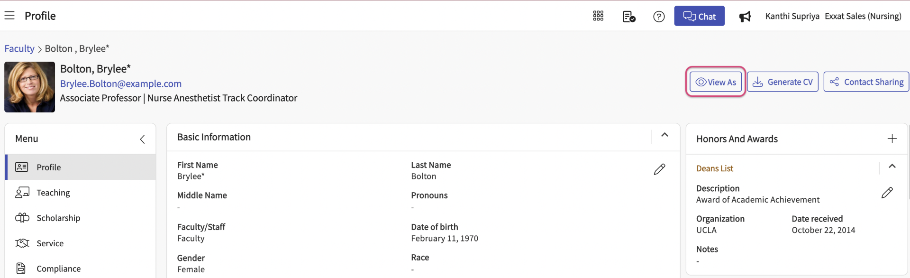Open the announcements megaphone icon
This screenshot has height=278, width=910.
coord(745,17)
